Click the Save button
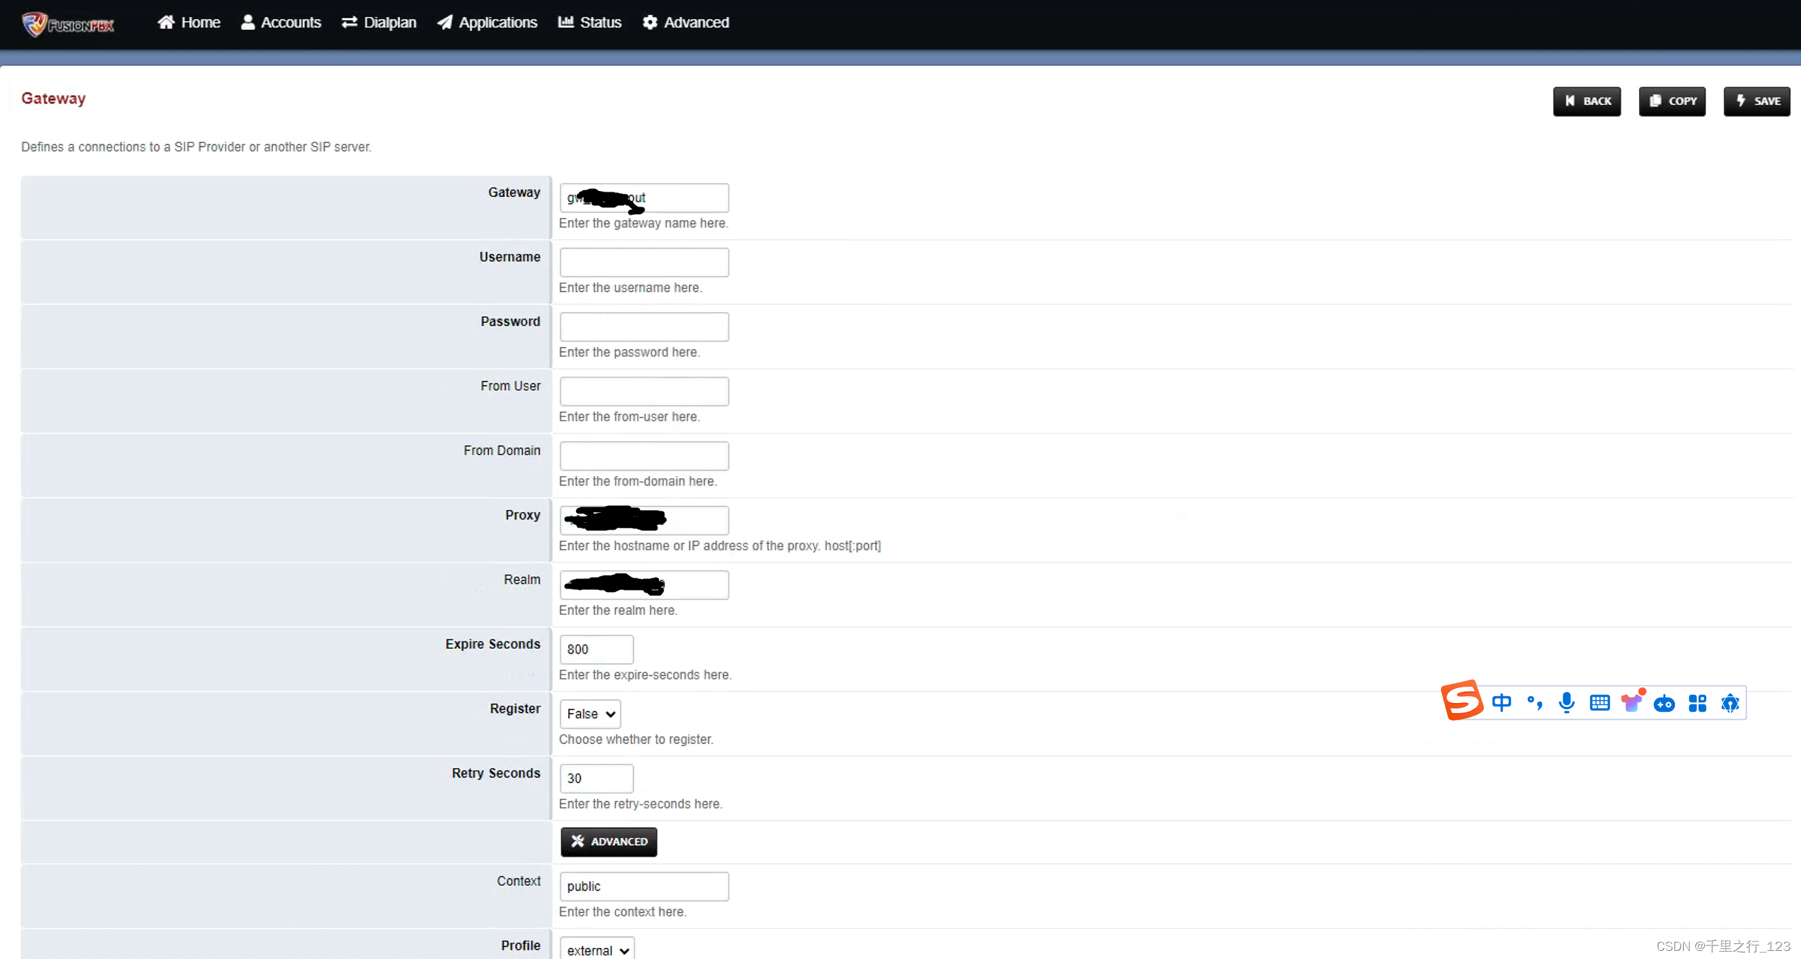The width and height of the screenshot is (1801, 959). click(x=1756, y=102)
